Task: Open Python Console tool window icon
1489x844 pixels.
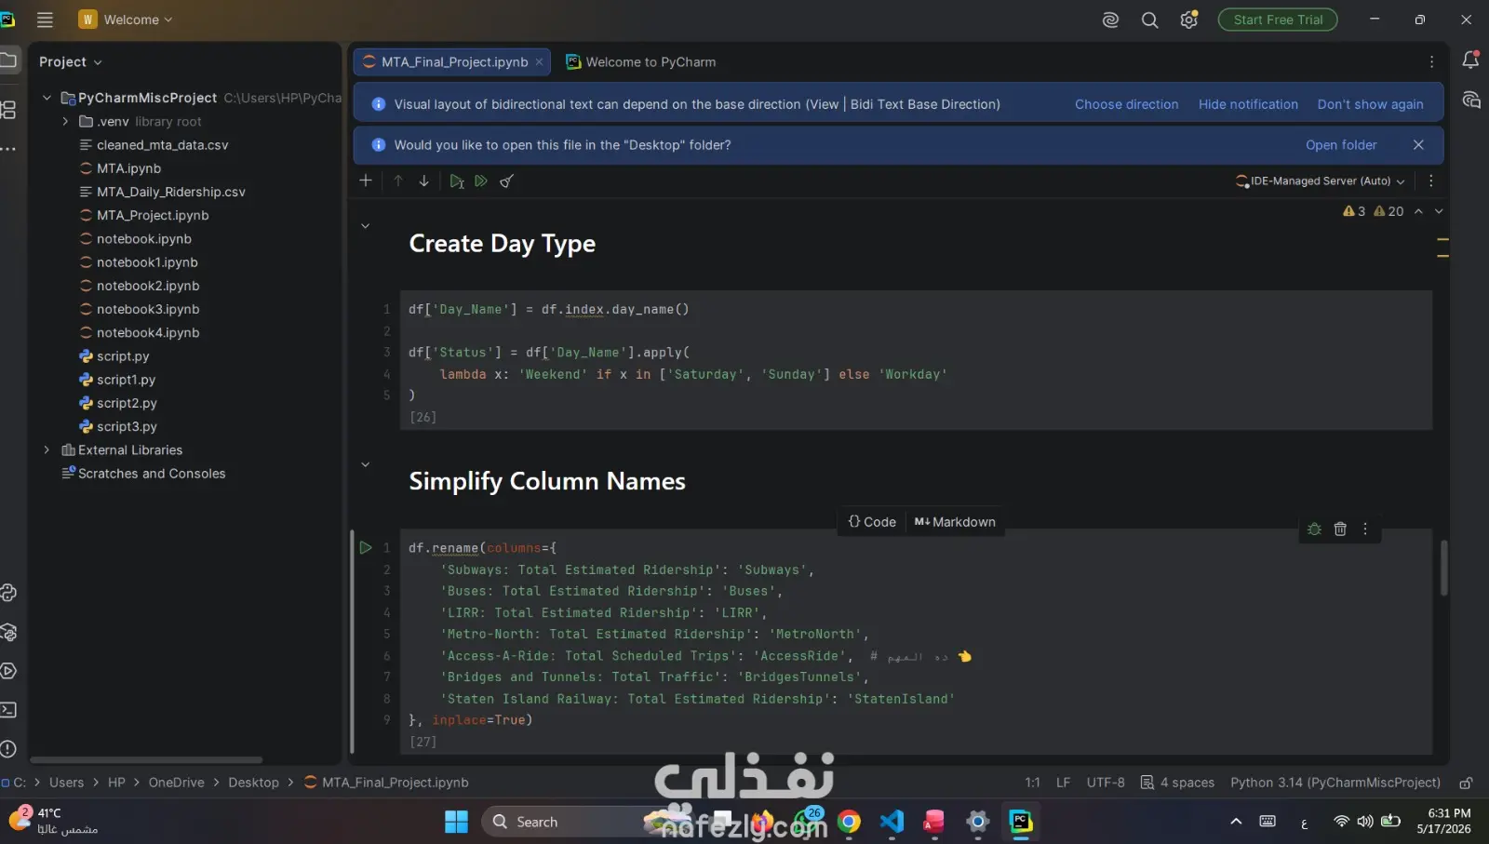Action: pyautogui.click(x=8, y=593)
